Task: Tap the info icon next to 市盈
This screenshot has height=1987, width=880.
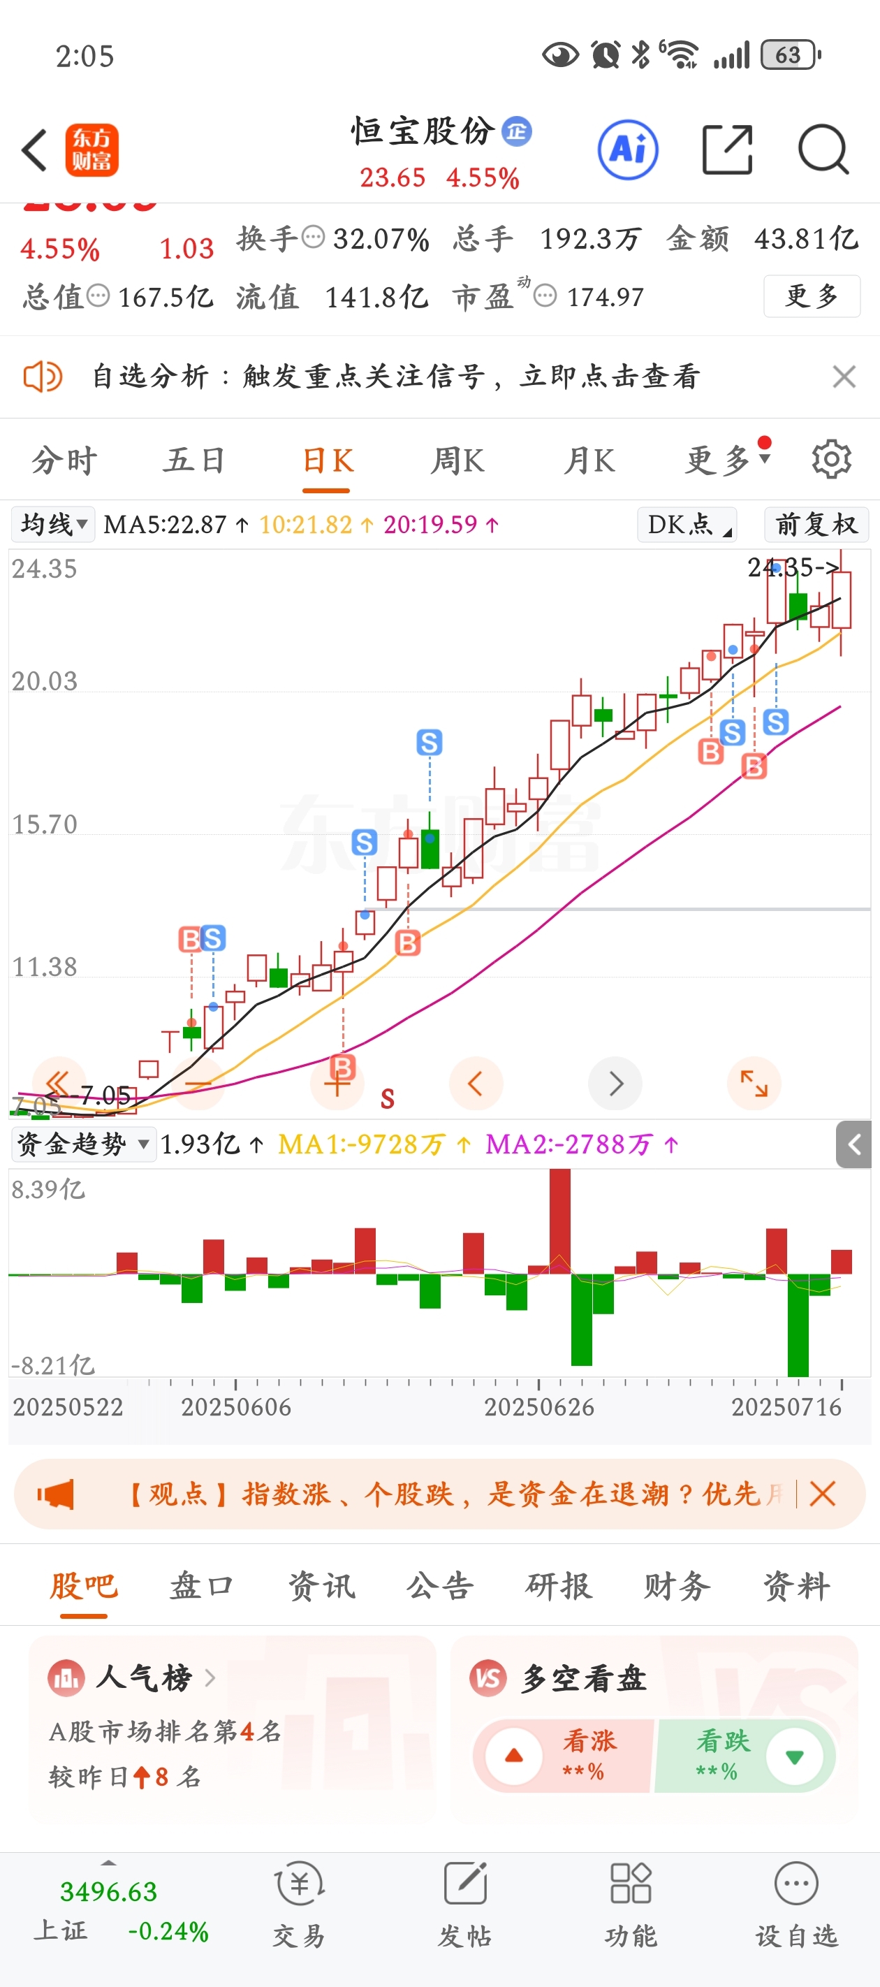Action: (545, 295)
